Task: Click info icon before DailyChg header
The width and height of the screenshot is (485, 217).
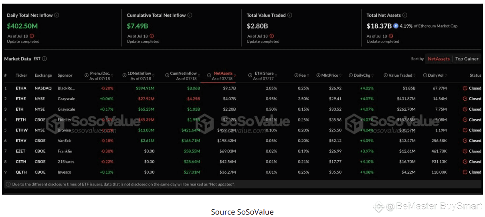Action: (x=351, y=75)
